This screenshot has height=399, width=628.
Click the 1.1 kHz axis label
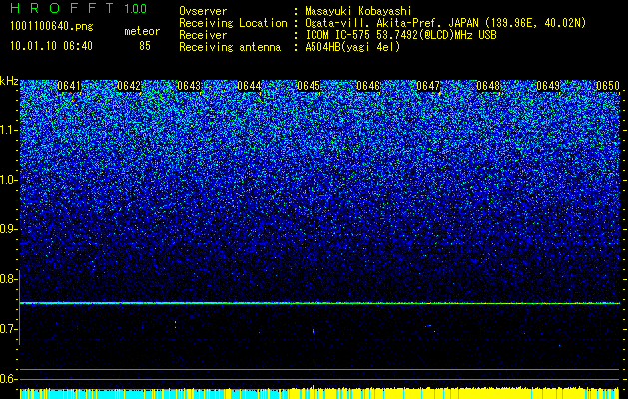(x=8, y=130)
